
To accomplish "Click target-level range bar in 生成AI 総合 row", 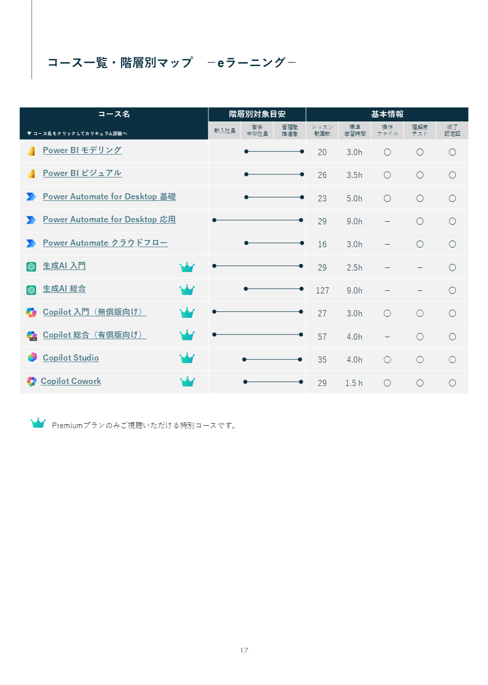I will pyautogui.click(x=273, y=289).
